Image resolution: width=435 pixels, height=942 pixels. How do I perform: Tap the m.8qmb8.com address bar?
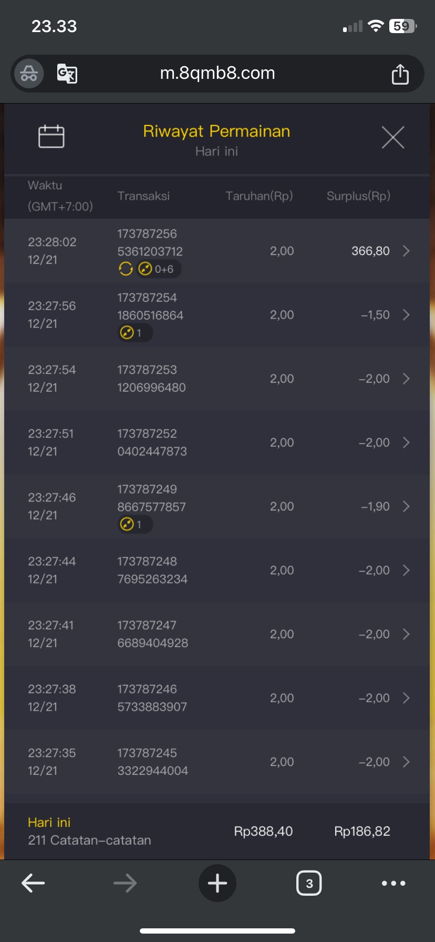click(x=217, y=74)
